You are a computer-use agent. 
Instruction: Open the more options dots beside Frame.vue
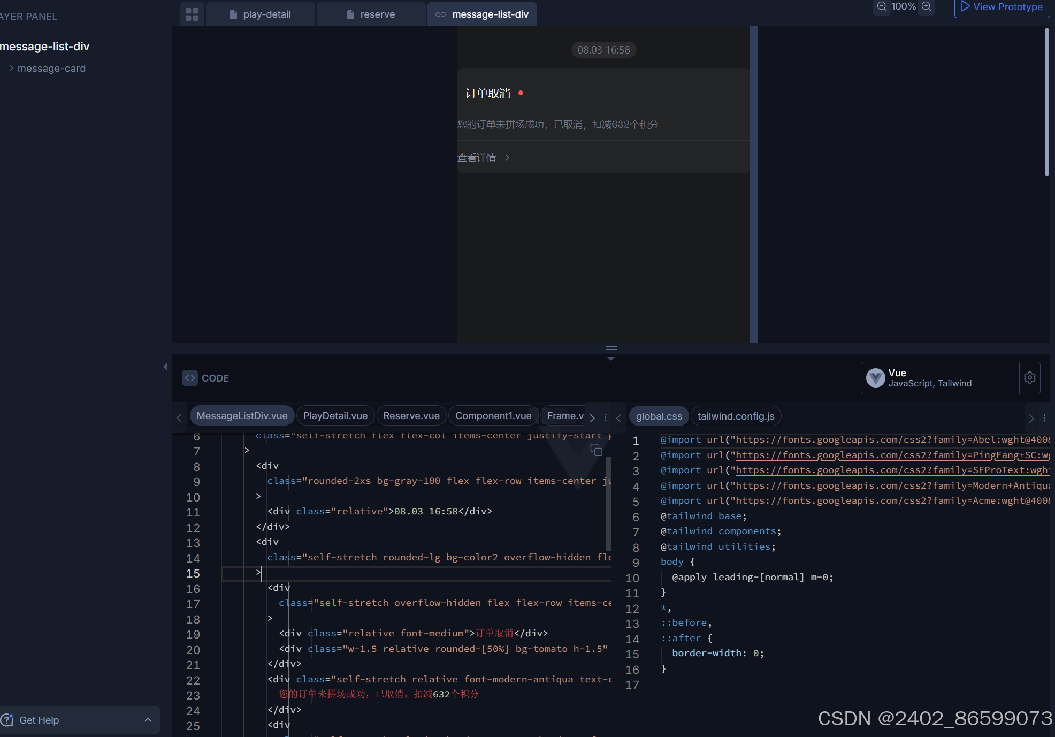click(605, 417)
